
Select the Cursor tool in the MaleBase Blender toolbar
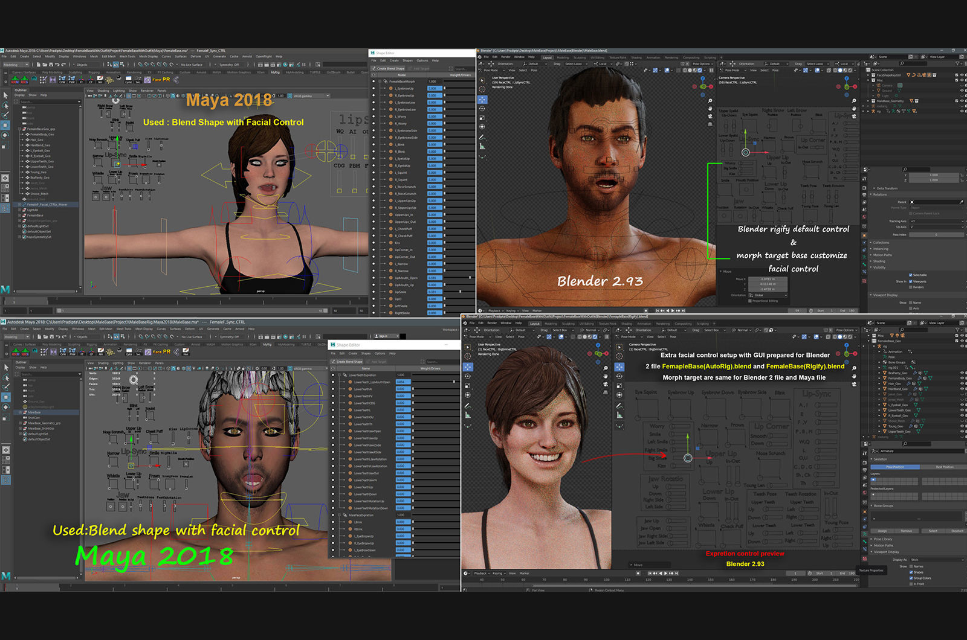pyautogui.click(x=482, y=89)
